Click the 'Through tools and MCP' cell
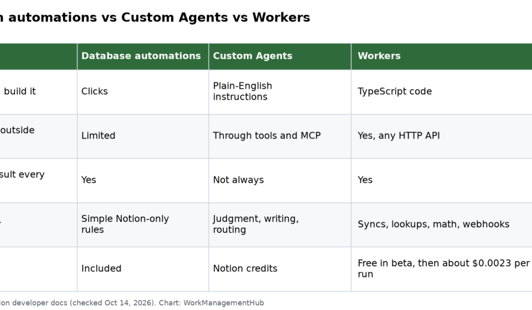532x310 pixels. pos(280,136)
